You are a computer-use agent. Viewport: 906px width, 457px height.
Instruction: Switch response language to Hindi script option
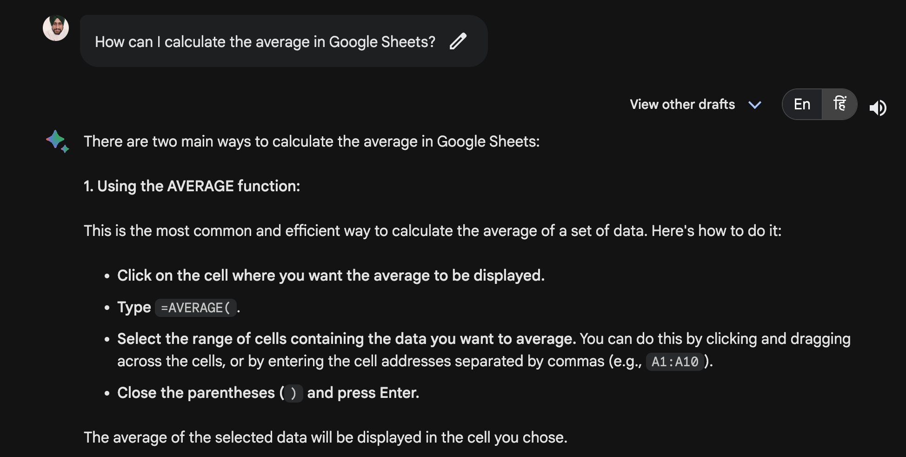pos(839,104)
